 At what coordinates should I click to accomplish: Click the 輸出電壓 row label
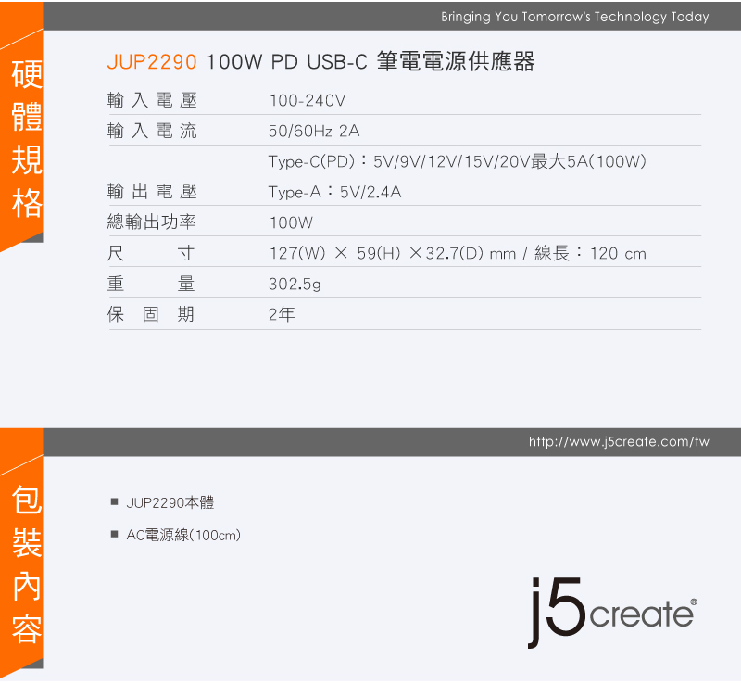click(x=152, y=192)
